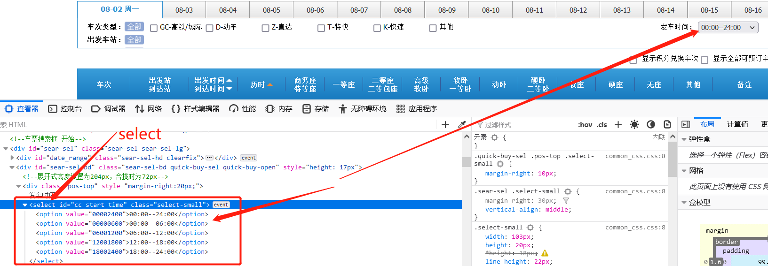Collapse the div pos-top node
The image size is (768, 266).
point(18,186)
